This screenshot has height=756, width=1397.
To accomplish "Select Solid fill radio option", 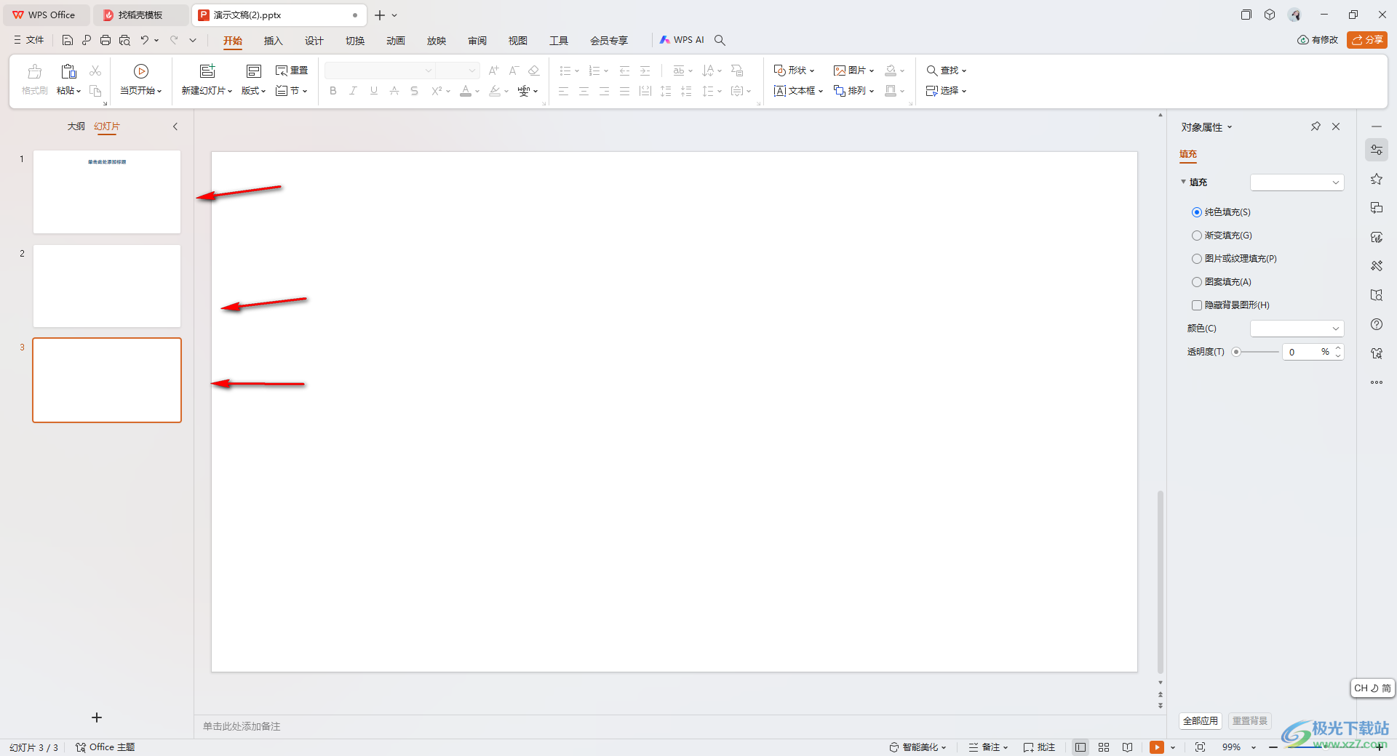I will click(1197, 212).
